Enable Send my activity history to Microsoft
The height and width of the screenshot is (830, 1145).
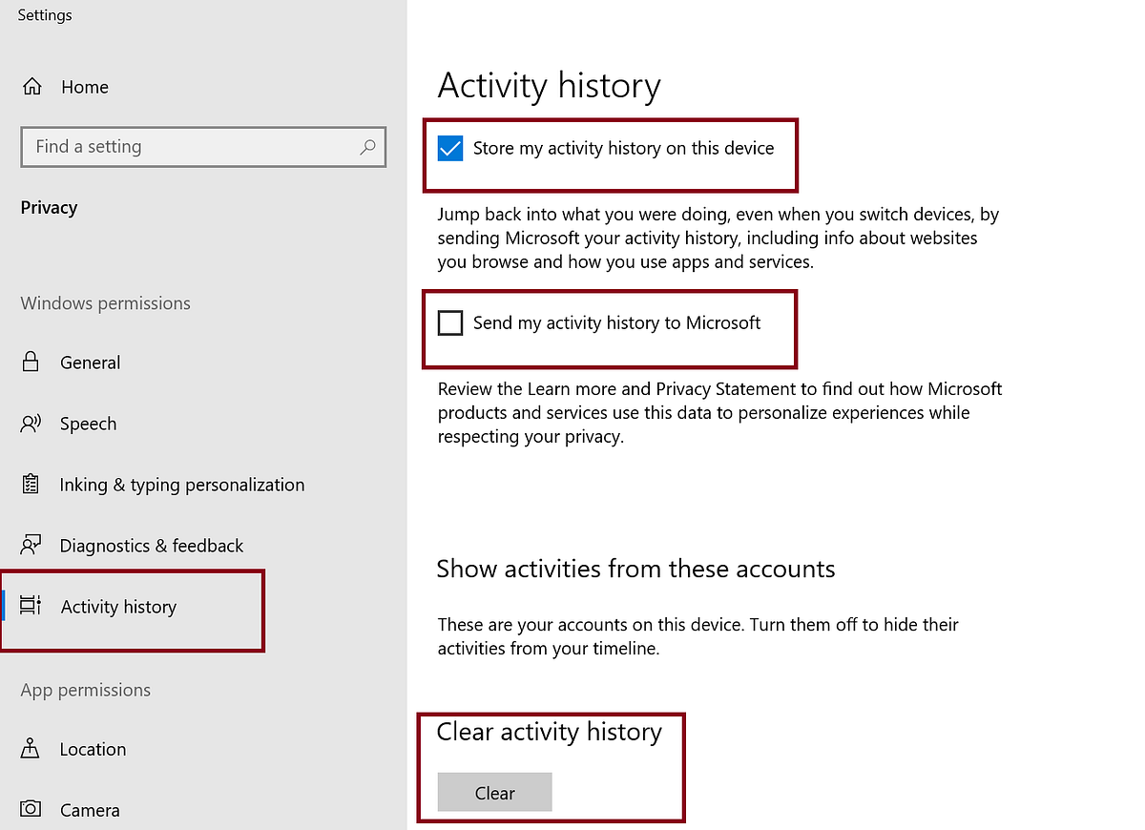[449, 322]
